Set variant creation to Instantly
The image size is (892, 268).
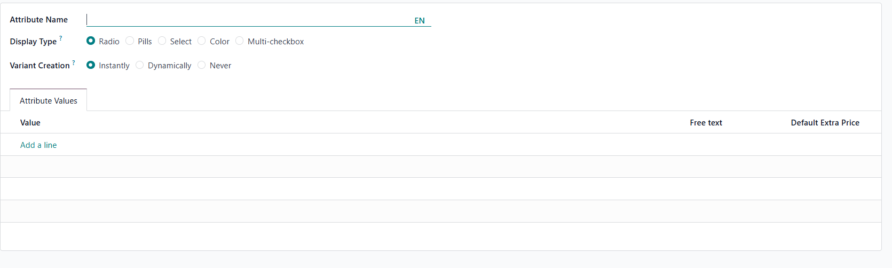(91, 65)
